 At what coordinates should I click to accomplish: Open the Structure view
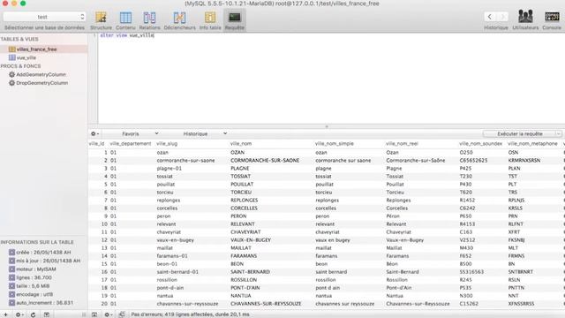tap(101, 20)
